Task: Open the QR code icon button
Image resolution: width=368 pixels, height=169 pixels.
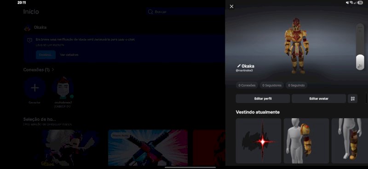Action: click(x=352, y=98)
